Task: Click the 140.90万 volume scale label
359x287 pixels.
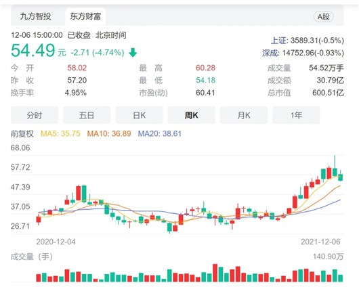Action: tap(328, 257)
